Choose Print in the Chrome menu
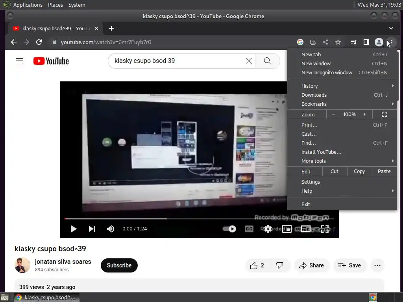 point(342,125)
